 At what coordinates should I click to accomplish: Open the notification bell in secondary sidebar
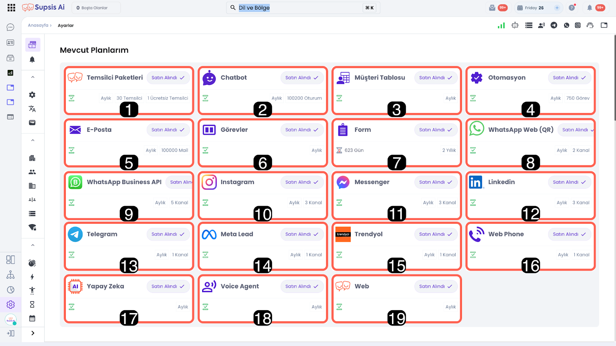point(32,60)
